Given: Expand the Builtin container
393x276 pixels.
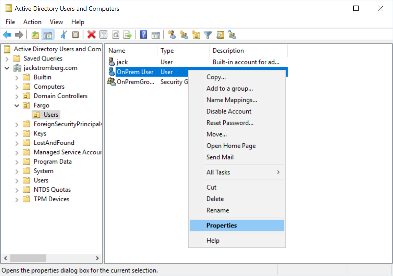Looking at the screenshot, I should 17,77.
